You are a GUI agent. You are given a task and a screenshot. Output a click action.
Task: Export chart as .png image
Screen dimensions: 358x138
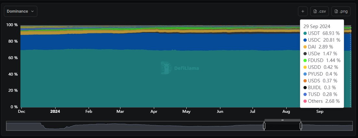click(341, 11)
